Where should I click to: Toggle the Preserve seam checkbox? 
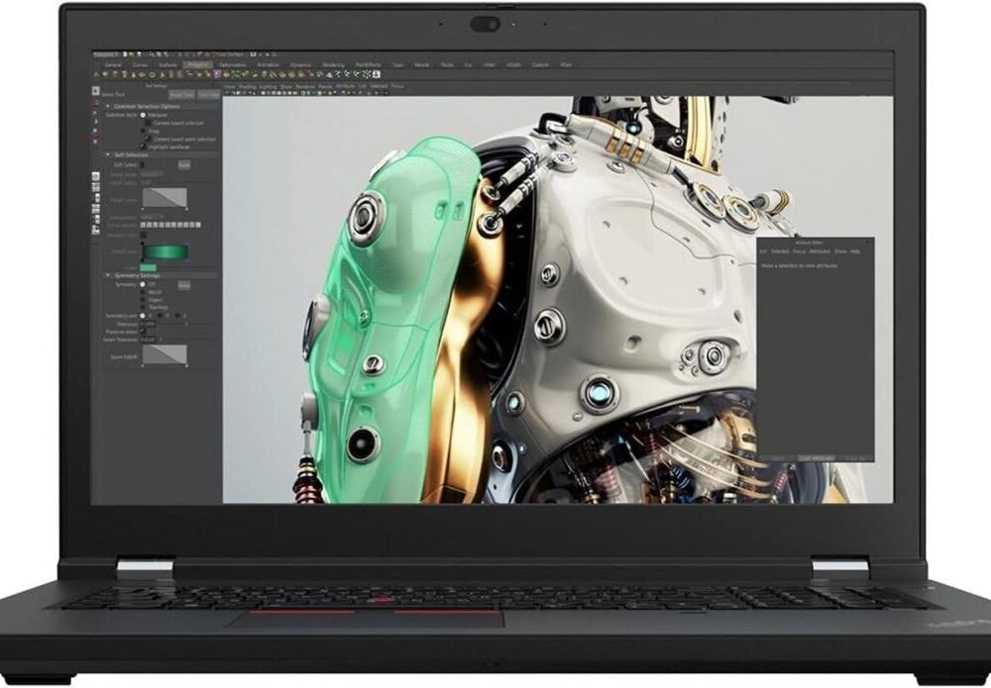142,332
